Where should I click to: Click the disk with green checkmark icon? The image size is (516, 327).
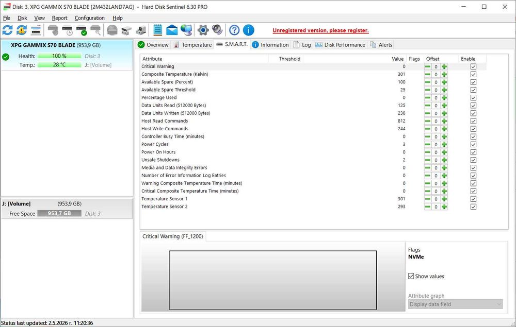pos(82,30)
